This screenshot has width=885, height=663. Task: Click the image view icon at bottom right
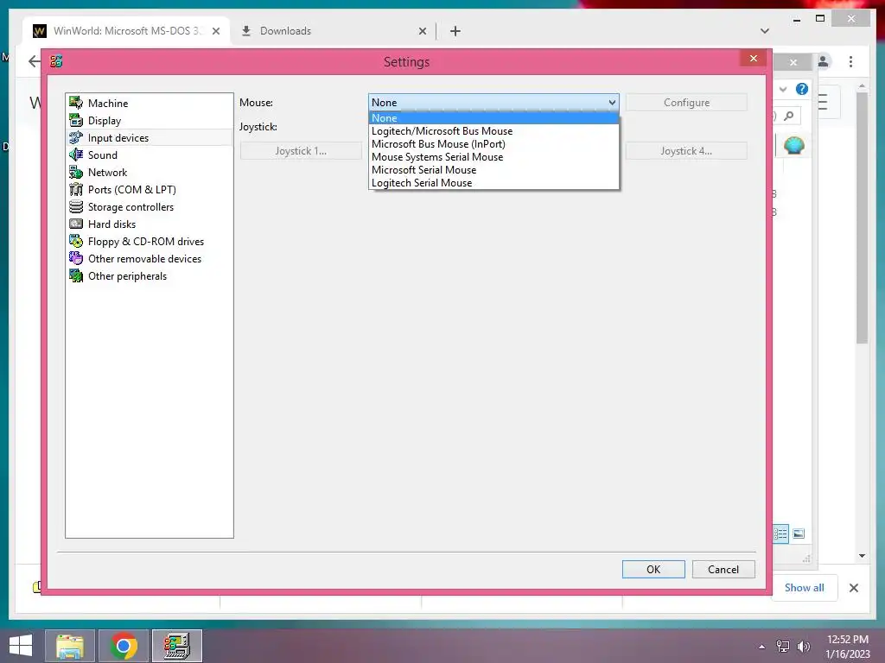click(x=799, y=534)
